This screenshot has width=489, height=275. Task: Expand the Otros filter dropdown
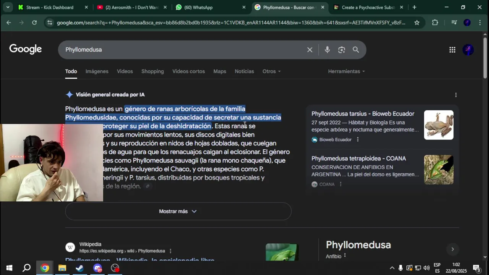tap(272, 71)
